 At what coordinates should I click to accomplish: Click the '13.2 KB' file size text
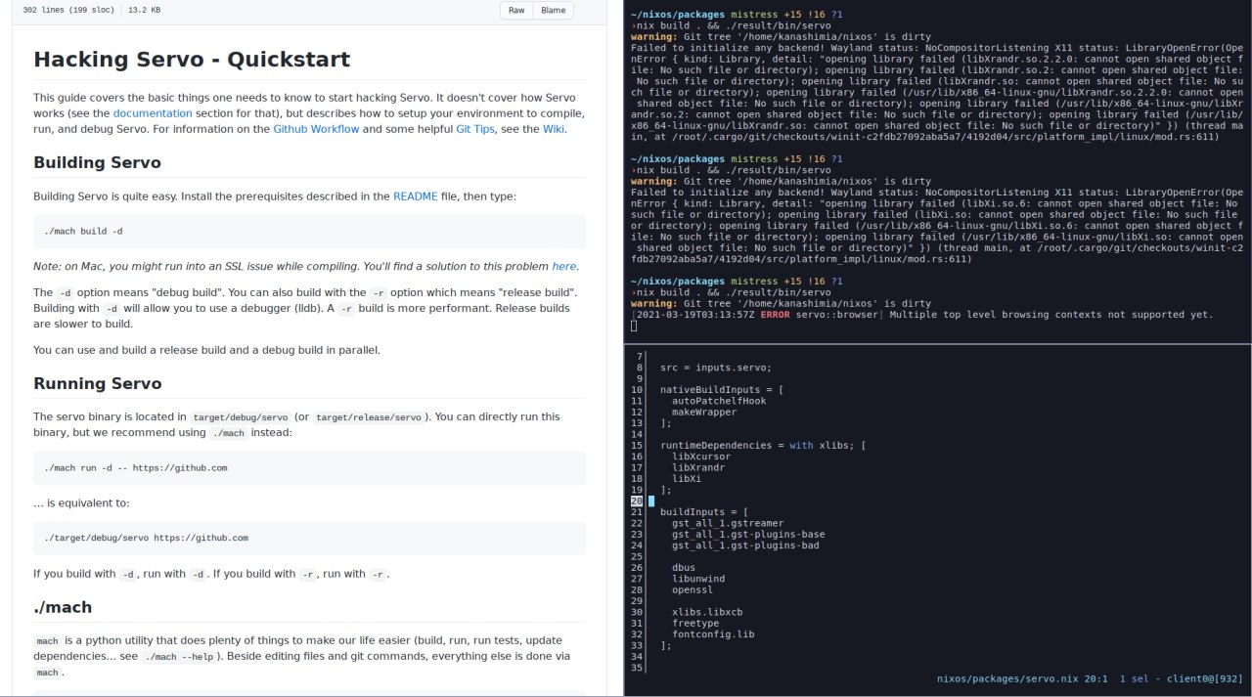tap(144, 10)
